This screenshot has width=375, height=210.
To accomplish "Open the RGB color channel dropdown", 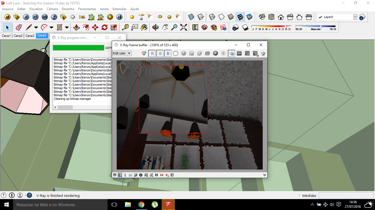I will 122,53.
